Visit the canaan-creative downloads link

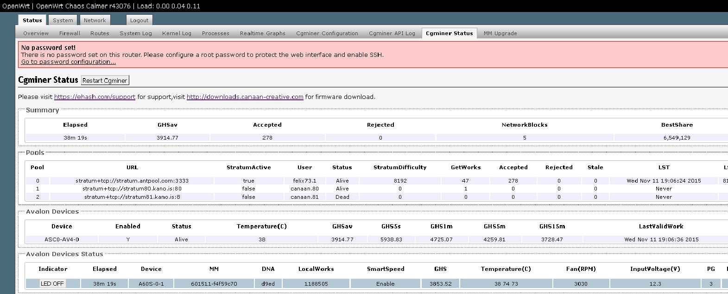click(245, 97)
